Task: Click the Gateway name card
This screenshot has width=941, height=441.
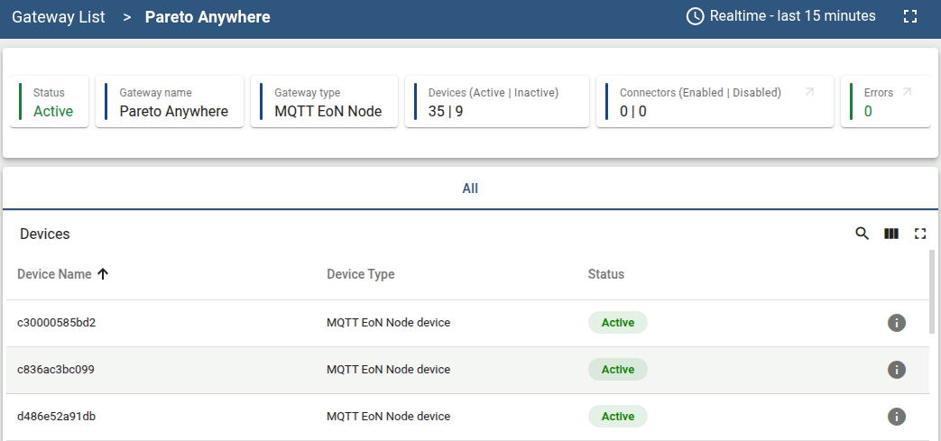Action: [x=170, y=101]
